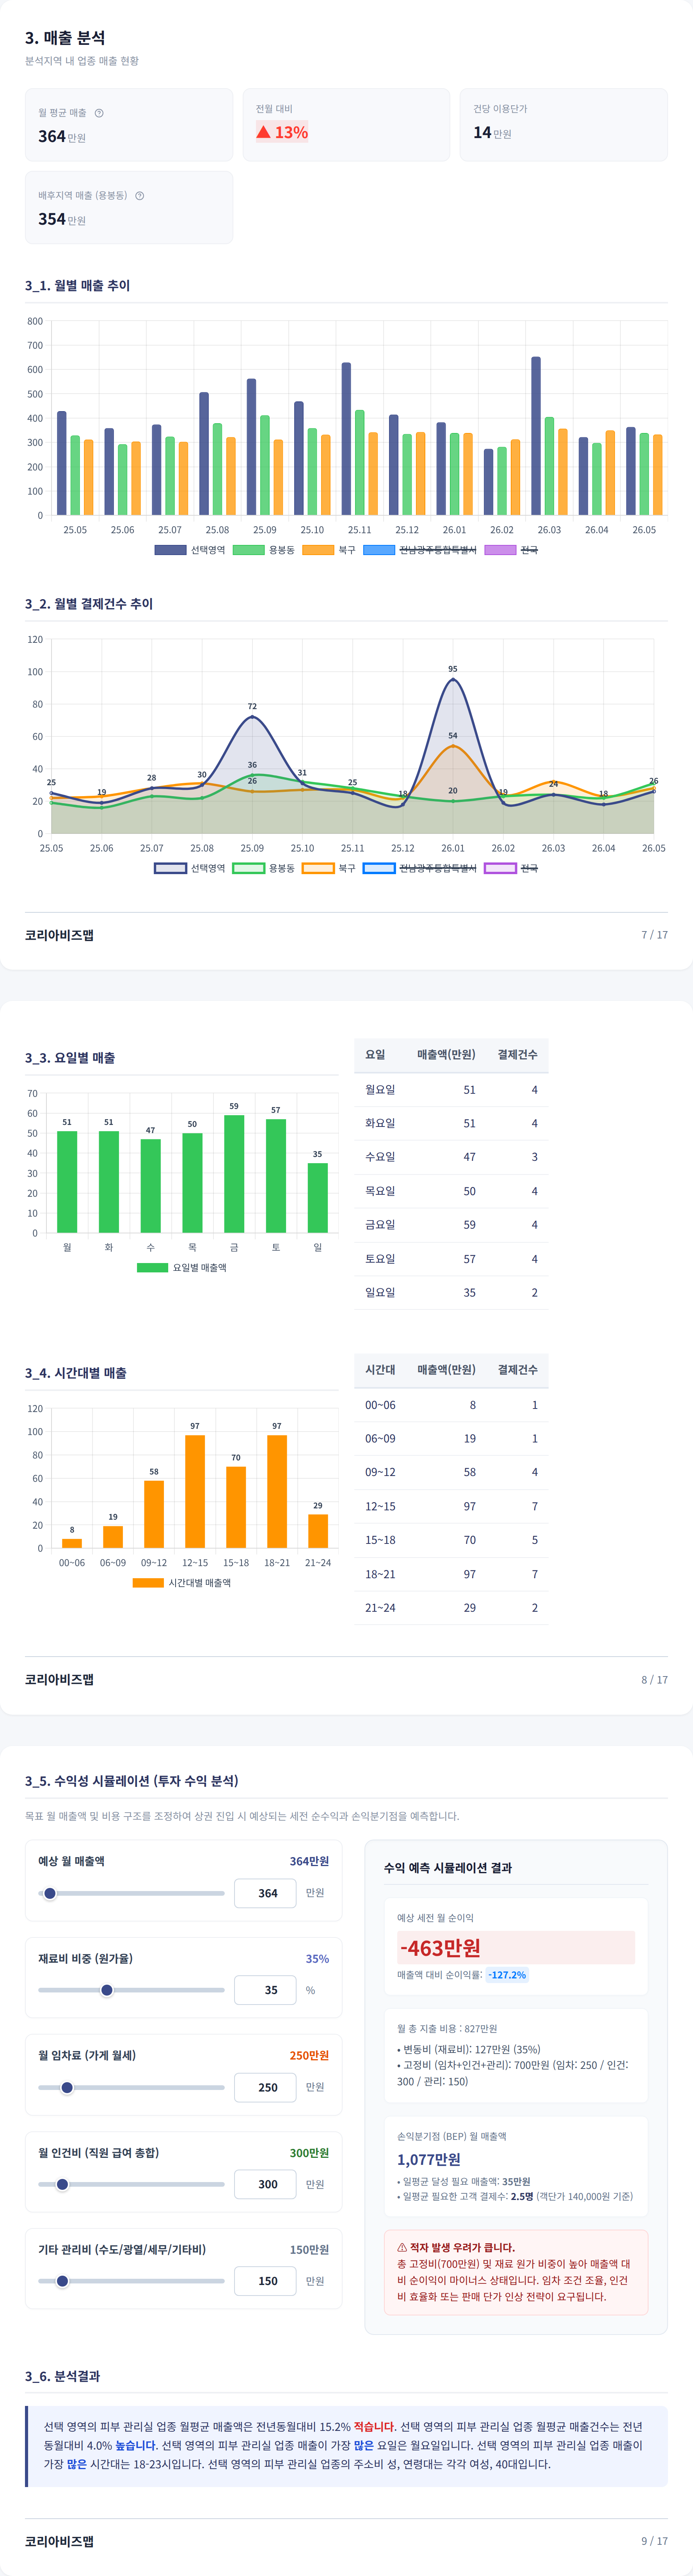Click the 3_5. 수익성 시뮬레이션 heading
The image size is (693, 2576).
(132, 1781)
